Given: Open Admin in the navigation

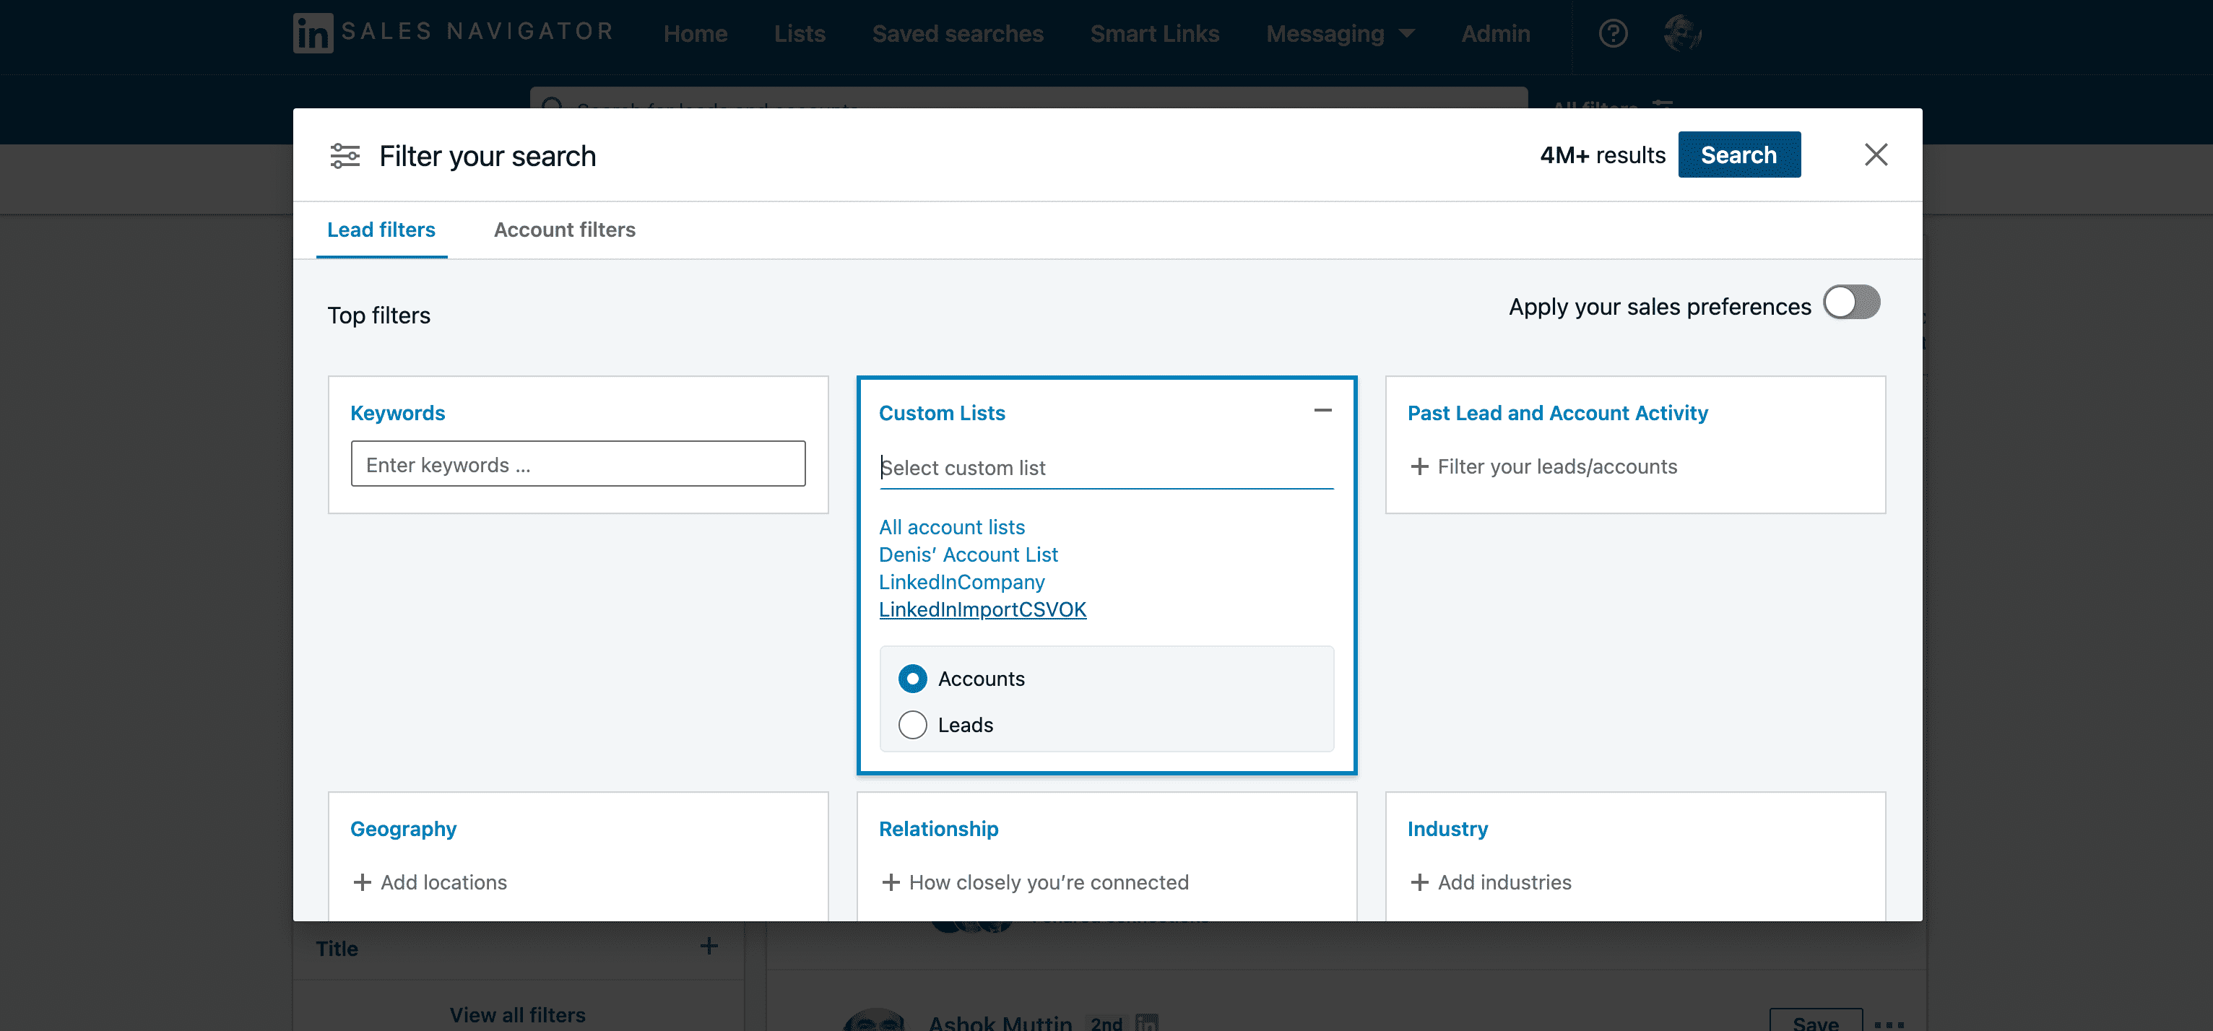Looking at the screenshot, I should pyautogui.click(x=1495, y=33).
